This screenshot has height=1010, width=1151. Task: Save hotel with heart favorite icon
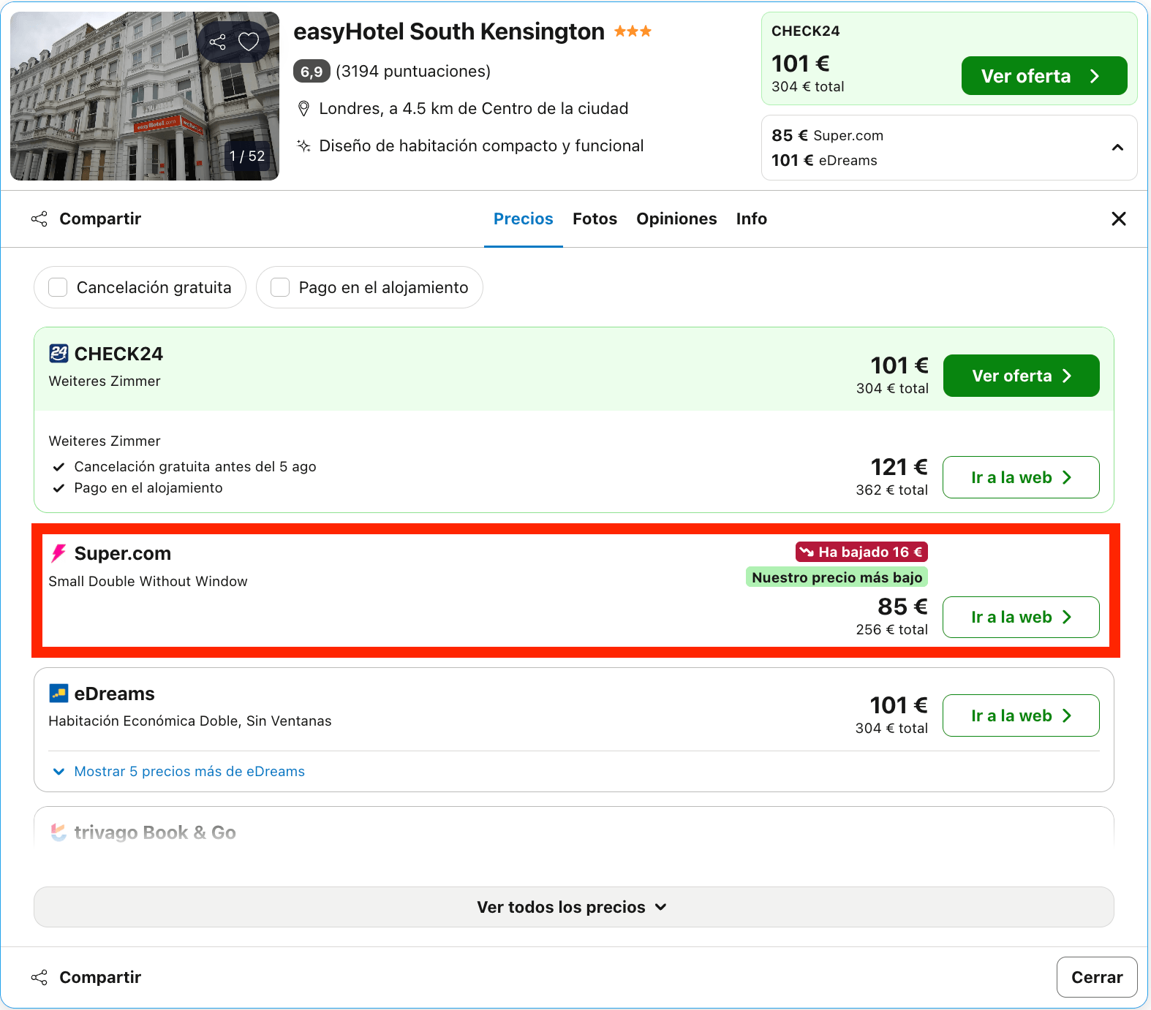point(249,42)
